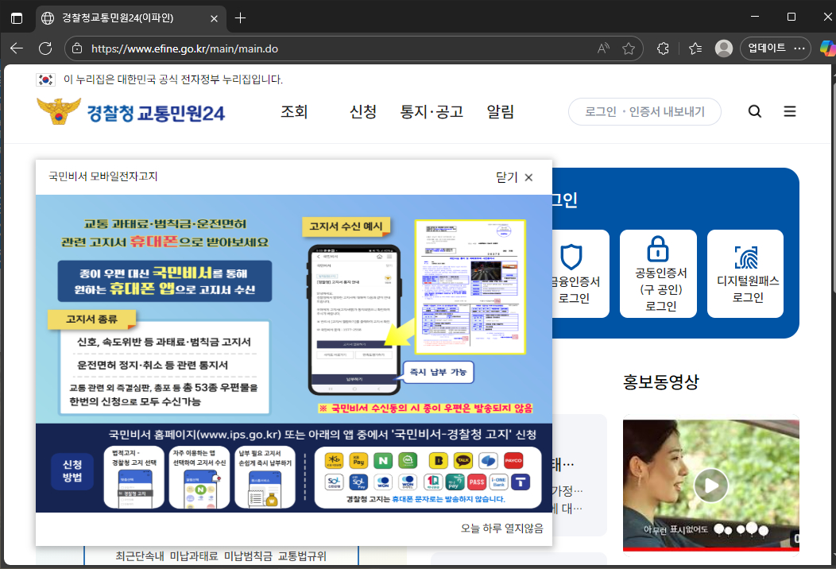The width and height of the screenshot is (836, 569).
Task: Select 공동인증서 (구 공인) 로그인 lock card
Action: tap(659, 273)
